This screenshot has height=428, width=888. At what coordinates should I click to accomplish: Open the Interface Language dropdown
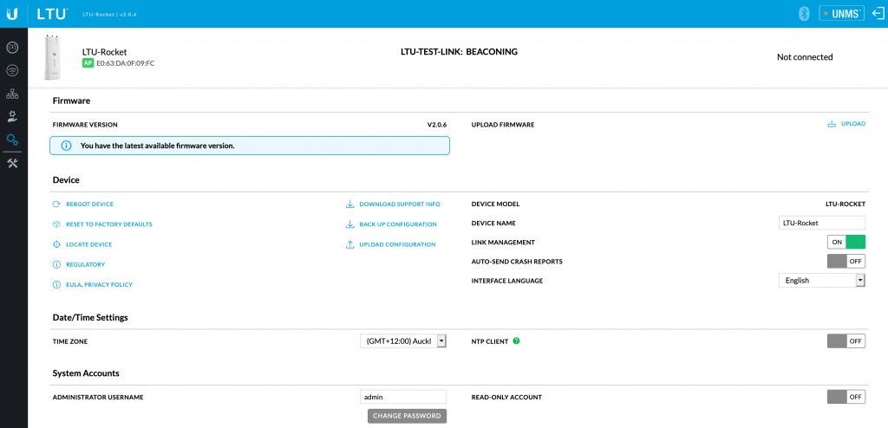[x=822, y=281]
